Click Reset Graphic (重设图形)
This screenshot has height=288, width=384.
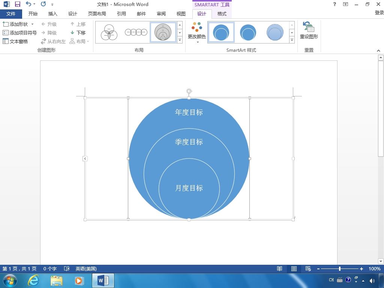(x=309, y=30)
